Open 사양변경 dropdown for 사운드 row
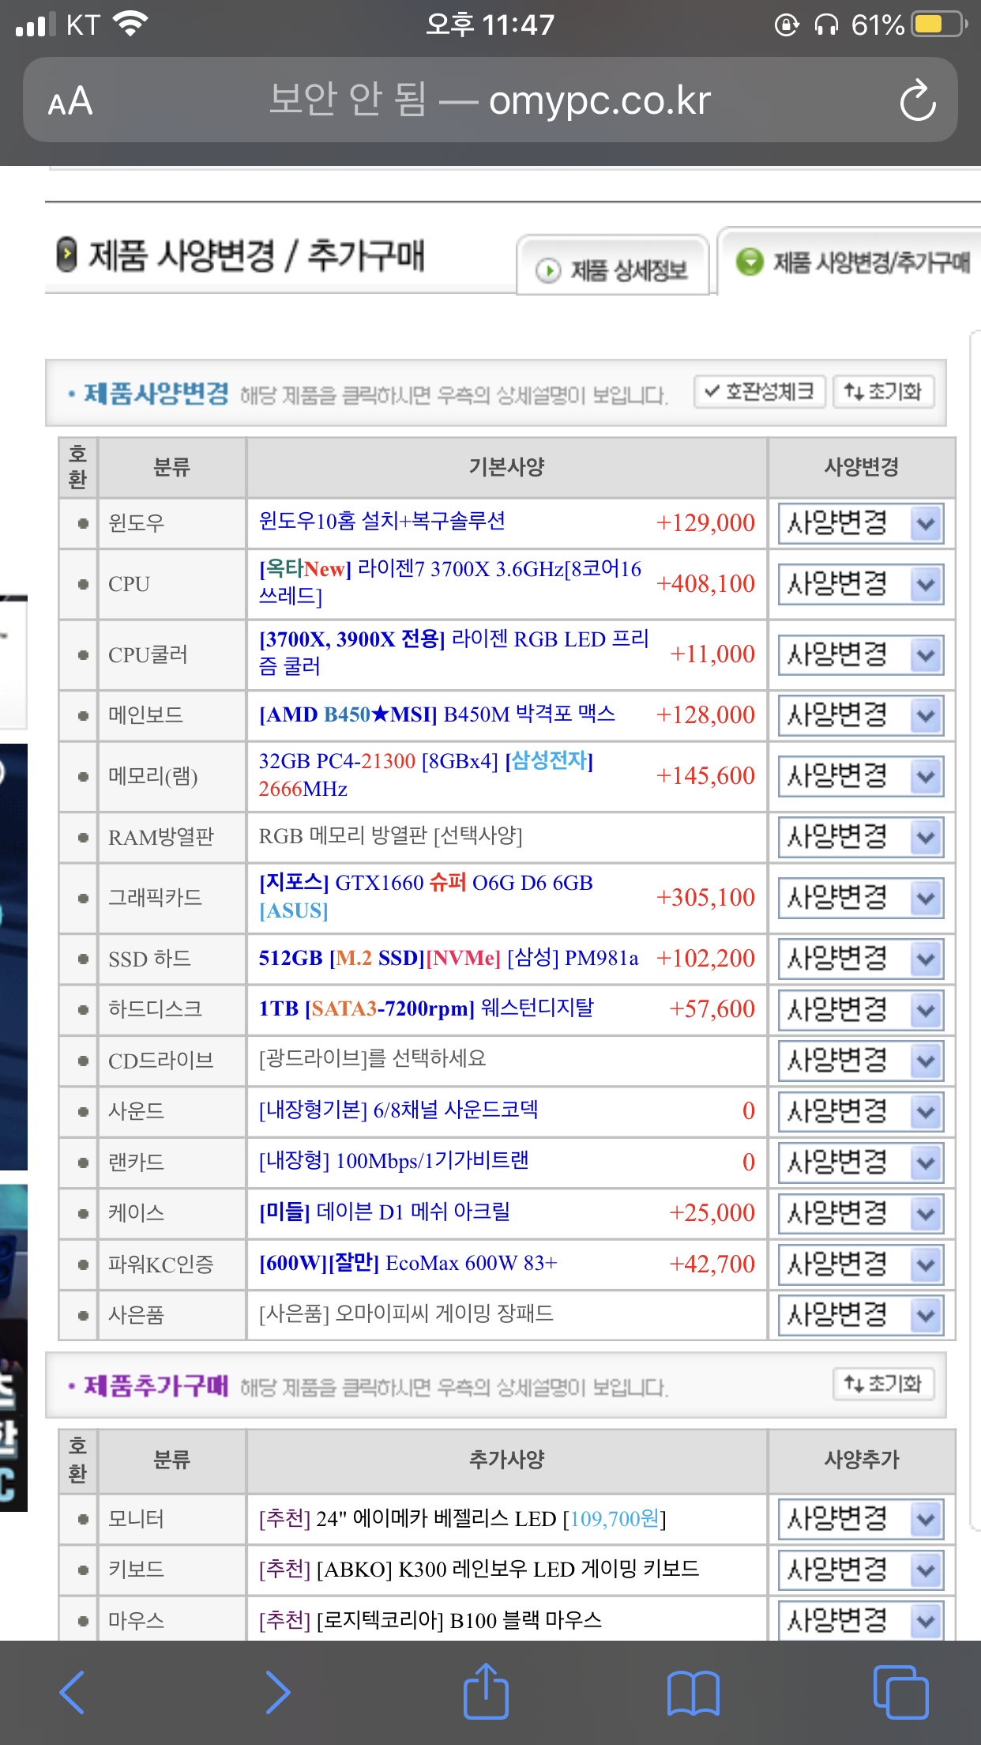The width and height of the screenshot is (981, 1745). [861, 1111]
